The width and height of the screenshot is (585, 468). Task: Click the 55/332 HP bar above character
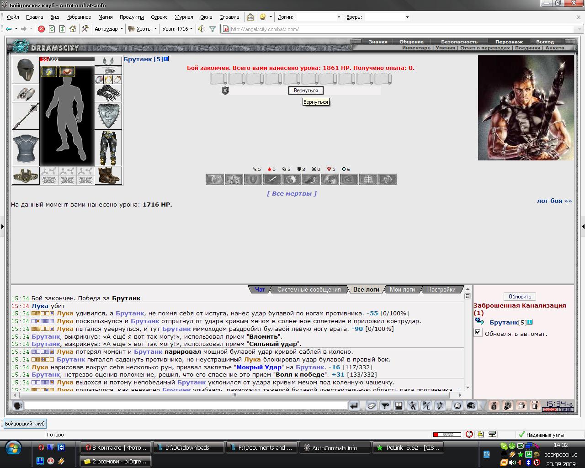(67, 59)
